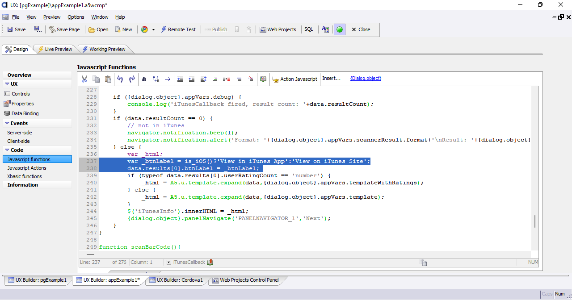Open Properties in the left sidebar

coord(23,104)
